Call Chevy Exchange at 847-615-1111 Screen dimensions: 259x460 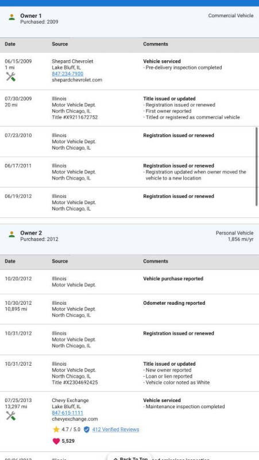tap(67, 412)
